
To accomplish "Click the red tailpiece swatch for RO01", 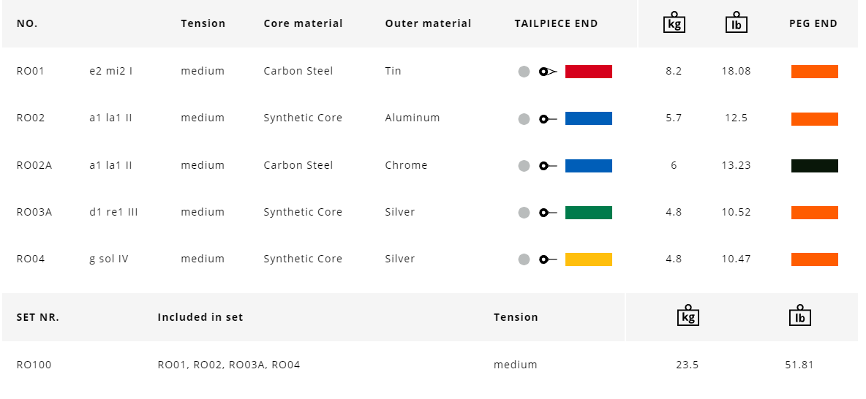I will tap(588, 72).
